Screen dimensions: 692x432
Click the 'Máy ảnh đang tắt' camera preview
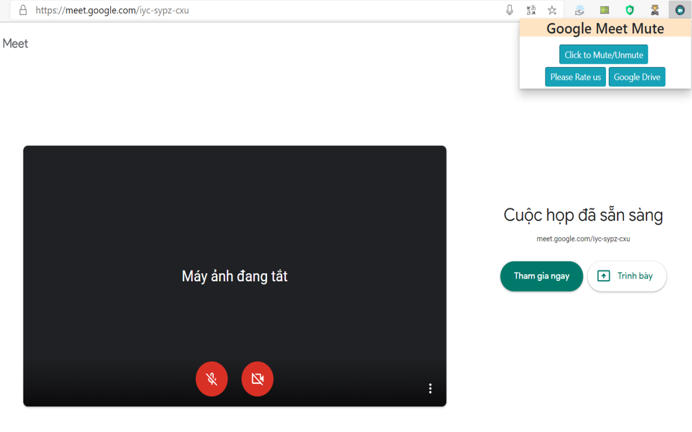click(235, 276)
